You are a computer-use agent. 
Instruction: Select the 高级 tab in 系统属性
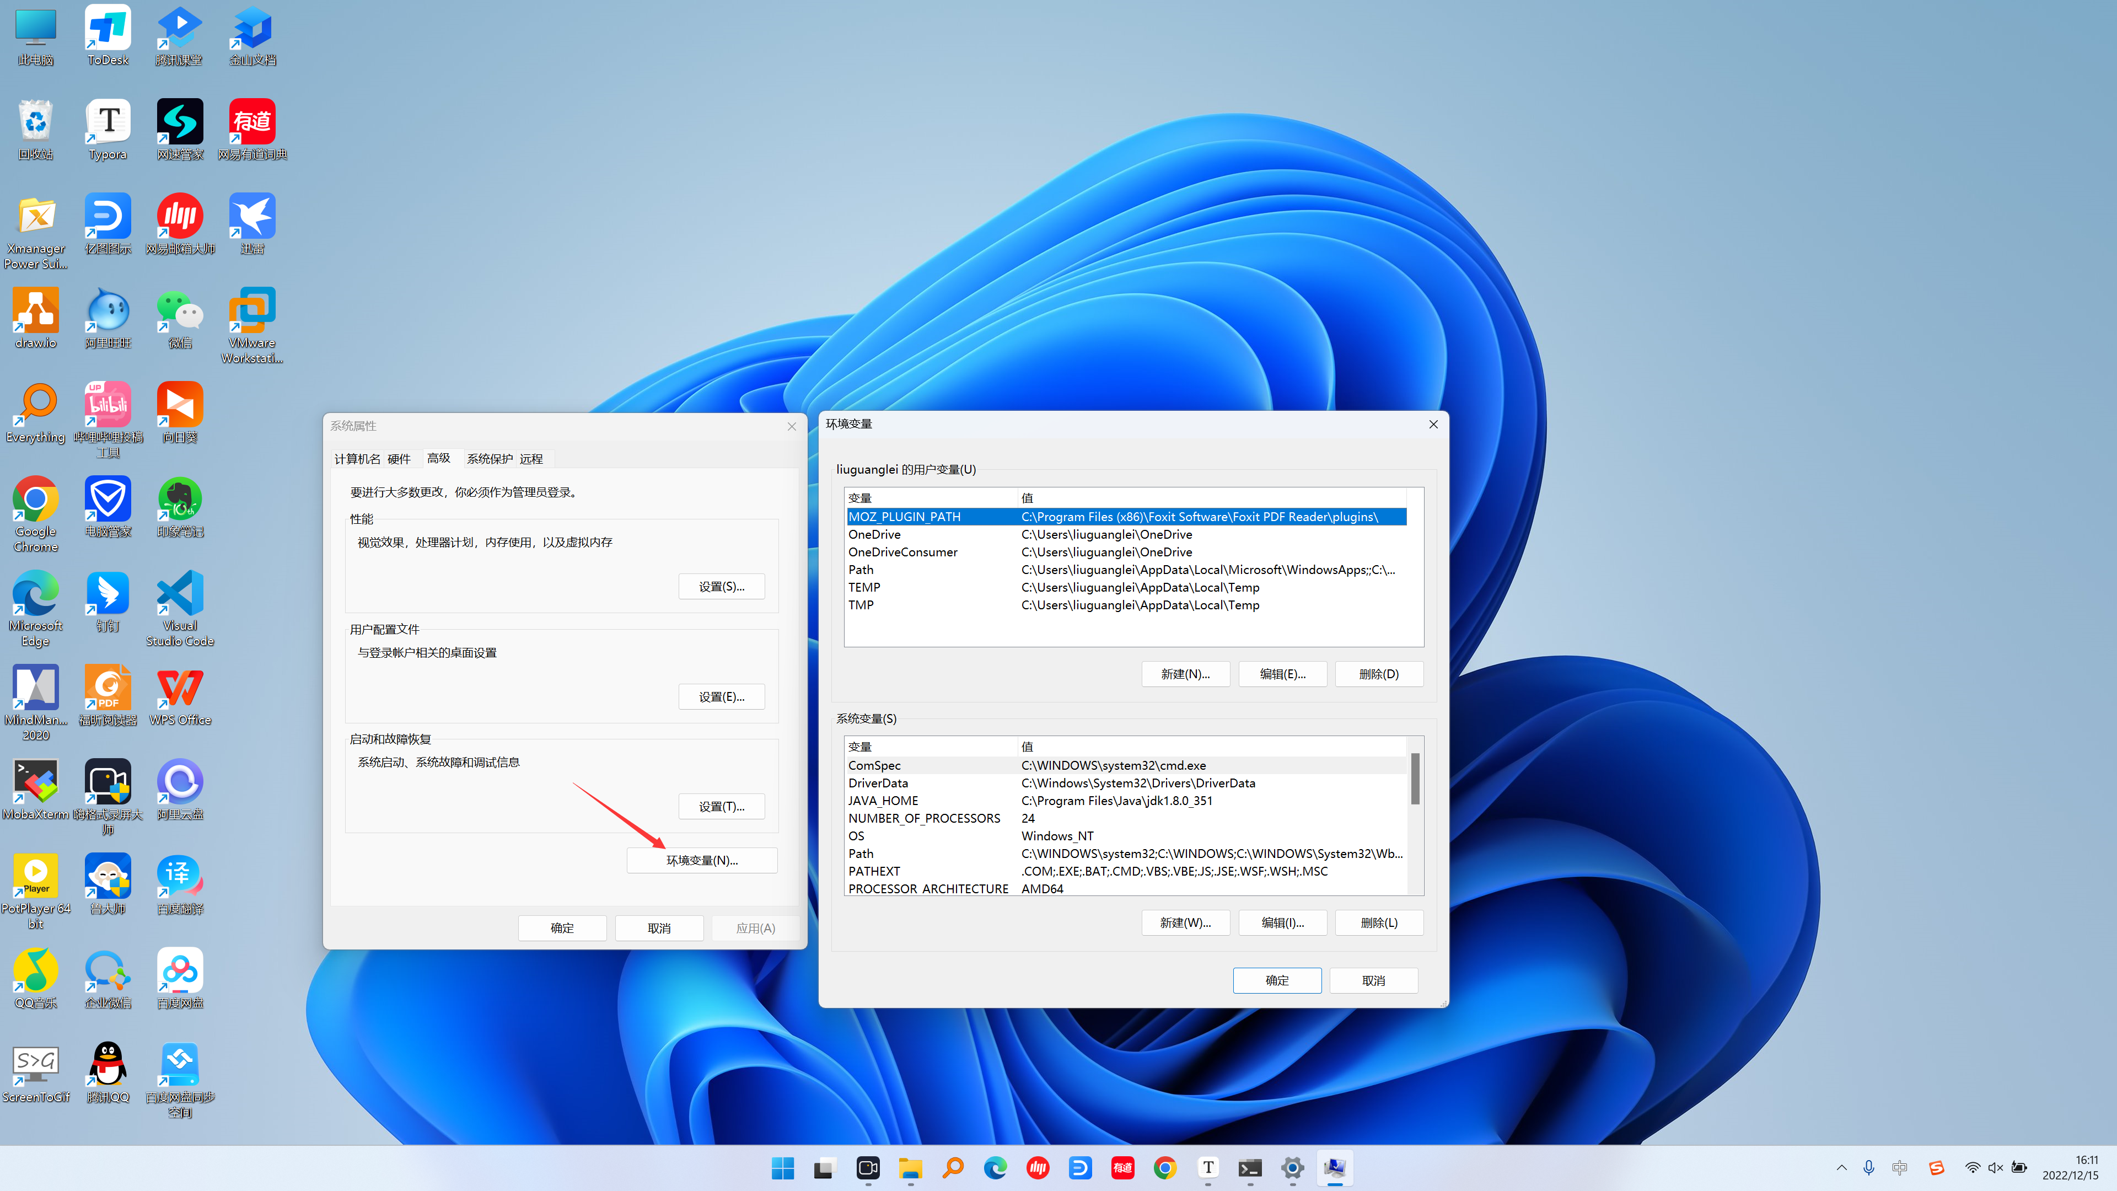coord(438,458)
